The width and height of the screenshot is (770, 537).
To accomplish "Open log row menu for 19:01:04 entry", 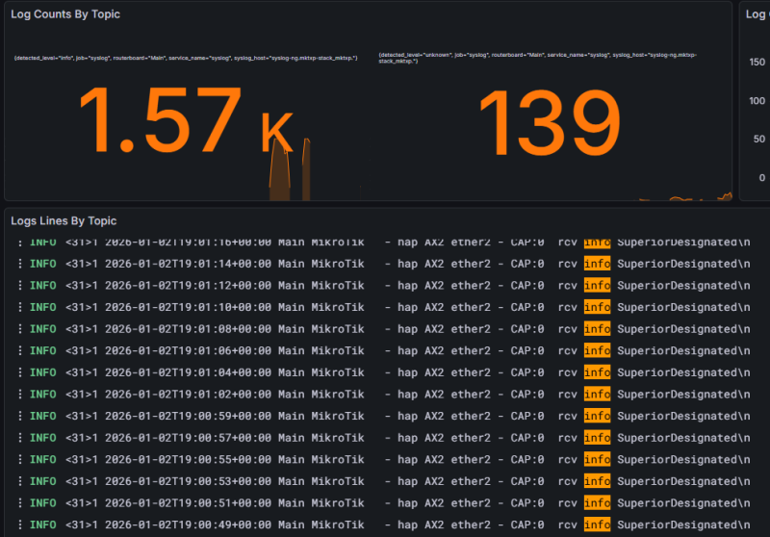I will coord(19,372).
